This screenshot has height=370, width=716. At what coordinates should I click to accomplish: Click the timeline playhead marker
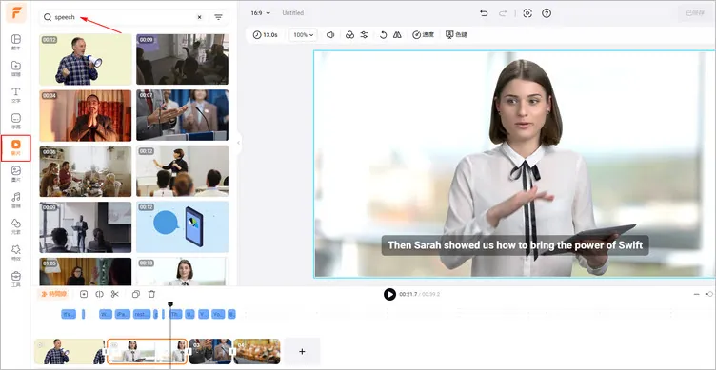(x=170, y=304)
